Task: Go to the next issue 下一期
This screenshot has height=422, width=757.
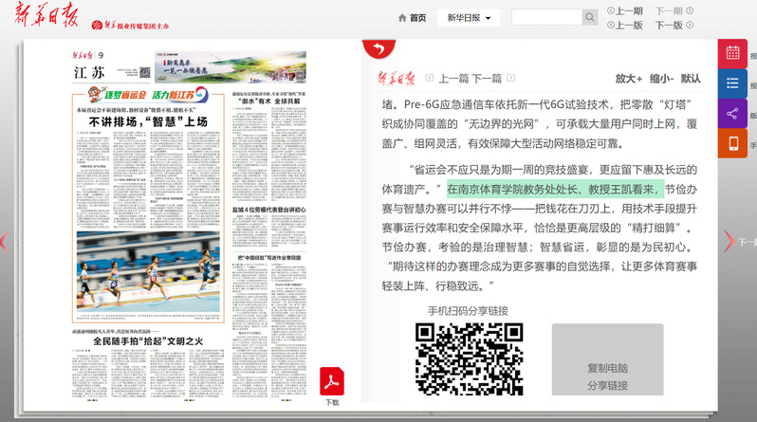Action: [674, 10]
